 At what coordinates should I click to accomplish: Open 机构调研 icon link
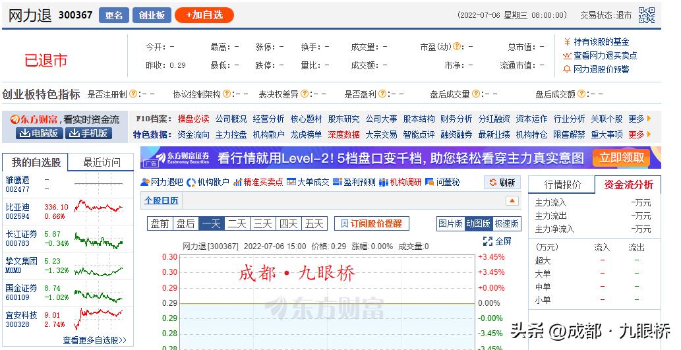(x=400, y=183)
